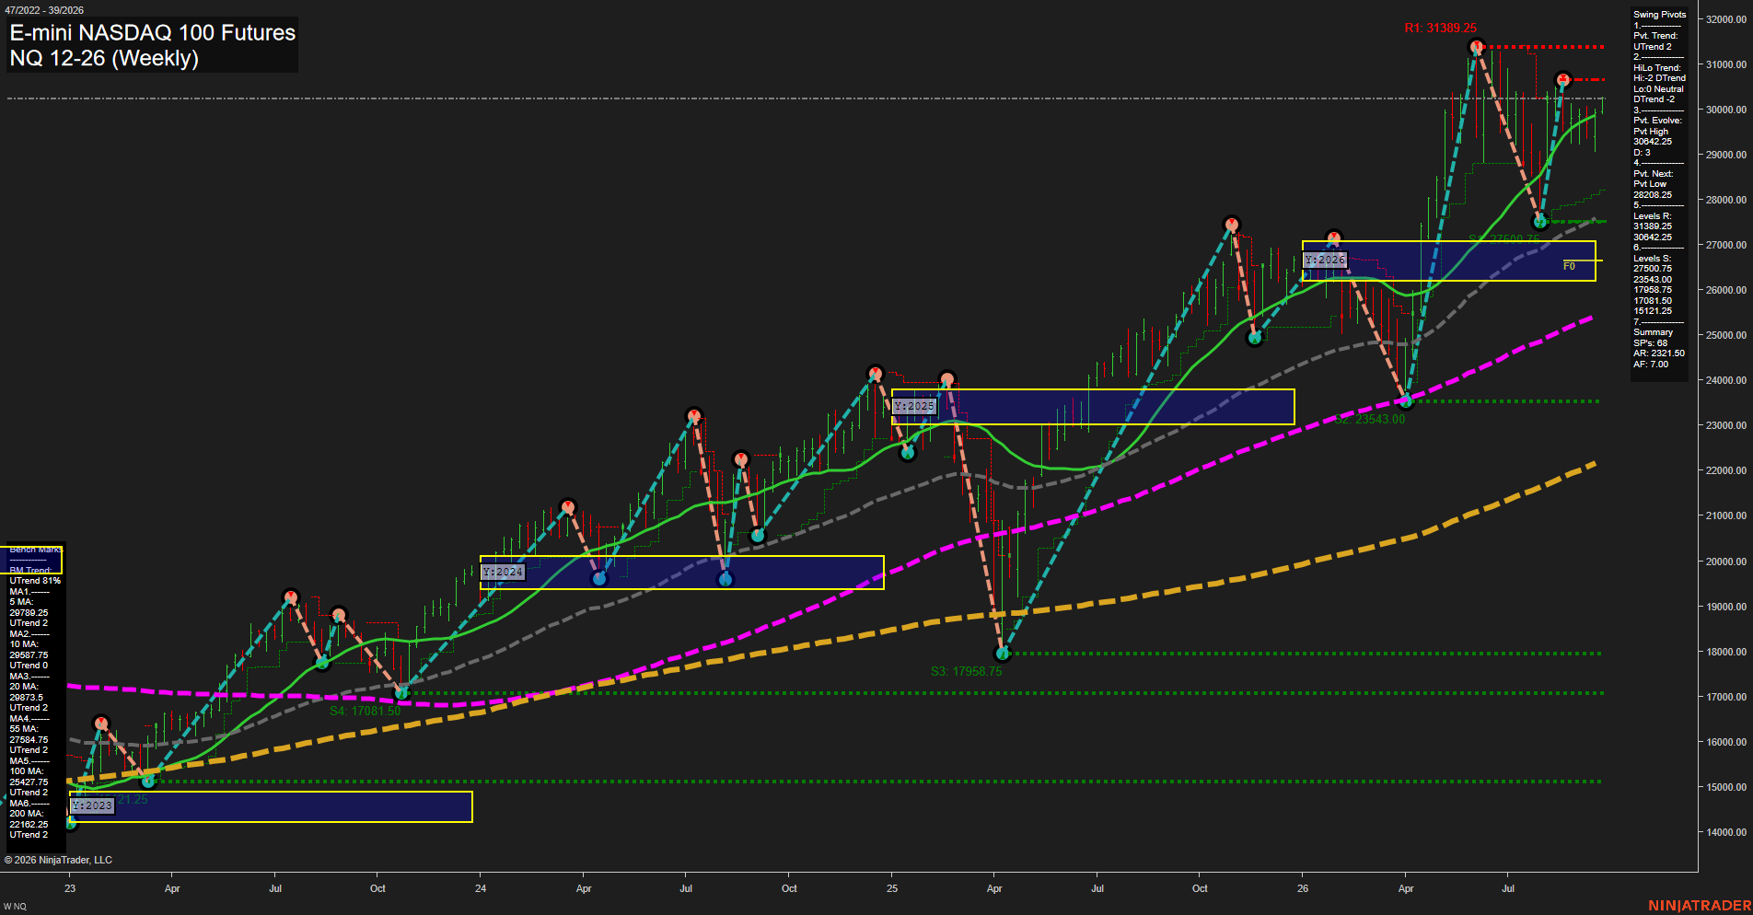Click the 'W NQ' label at bottom left
Viewport: 1753px width, 915px height.
click(15, 907)
